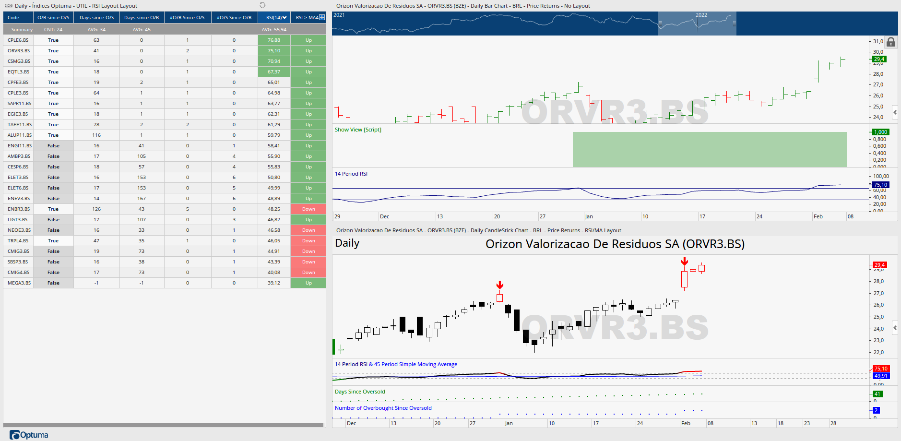Select the ENEV3.BS row
The width and height of the screenshot is (901, 441).
[165, 199]
